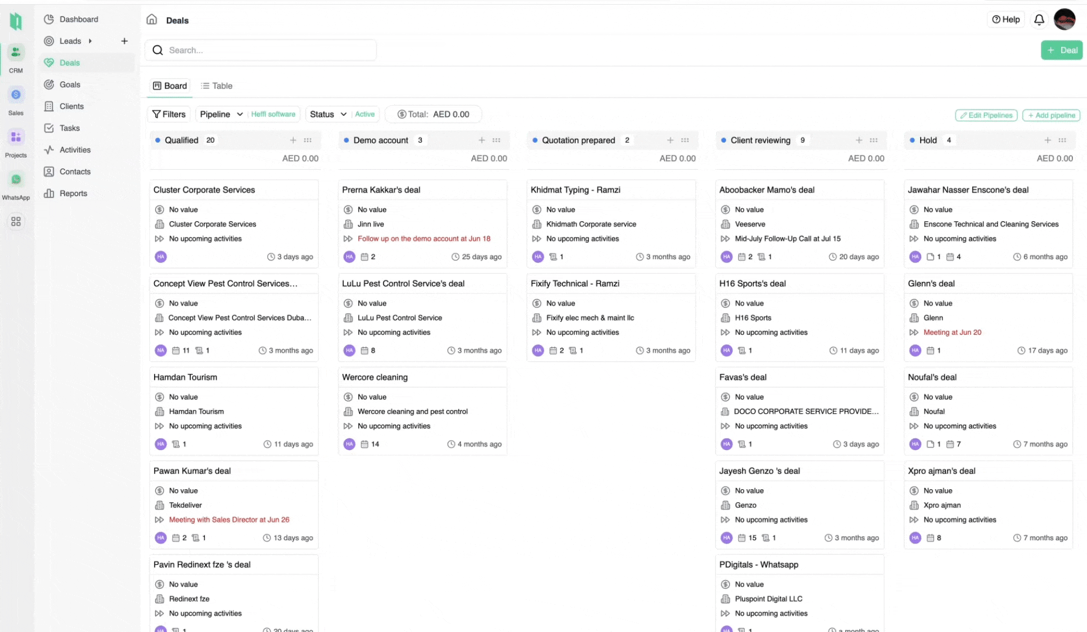Open options menu for Quotation prepared column
Screen dimensions: 1087x632
tap(685, 140)
